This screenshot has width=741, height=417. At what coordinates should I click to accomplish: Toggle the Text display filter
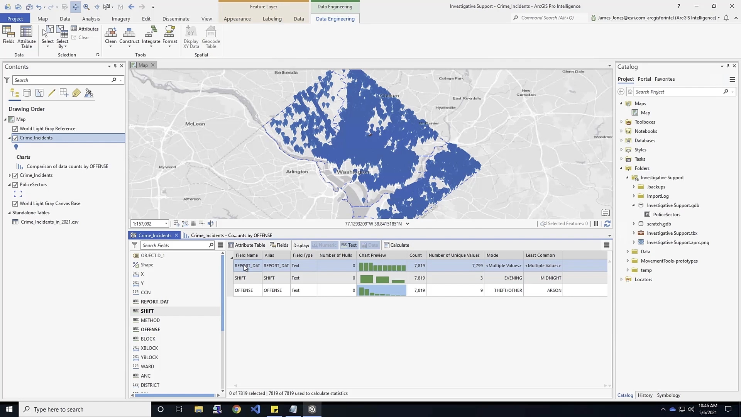point(349,245)
